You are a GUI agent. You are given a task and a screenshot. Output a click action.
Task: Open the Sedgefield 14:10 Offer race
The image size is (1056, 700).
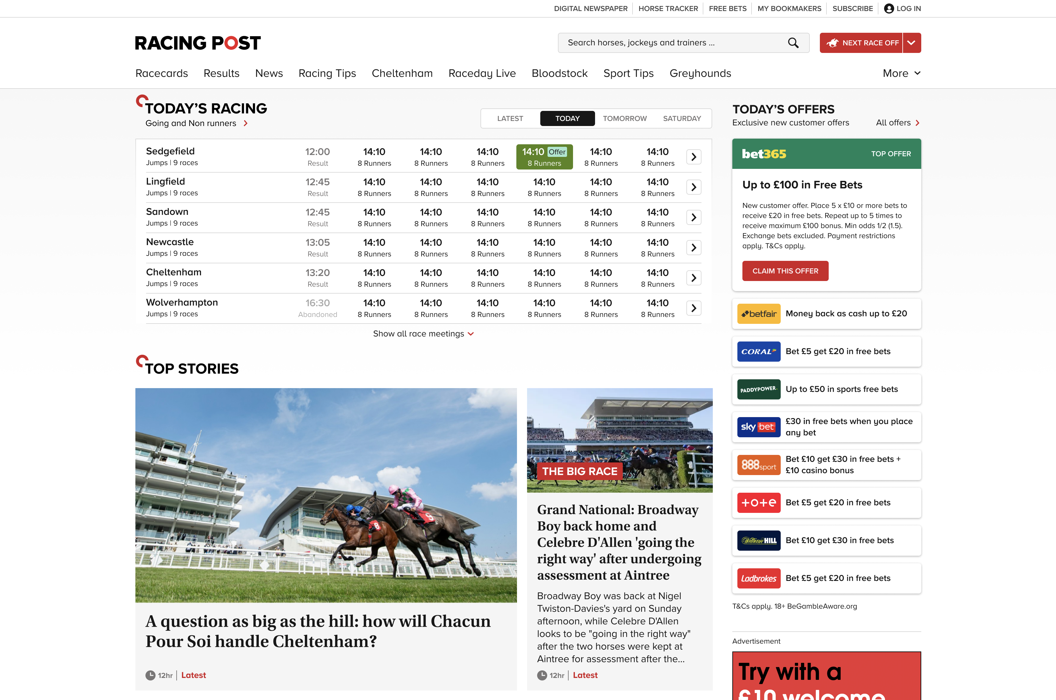[x=544, y=157]
